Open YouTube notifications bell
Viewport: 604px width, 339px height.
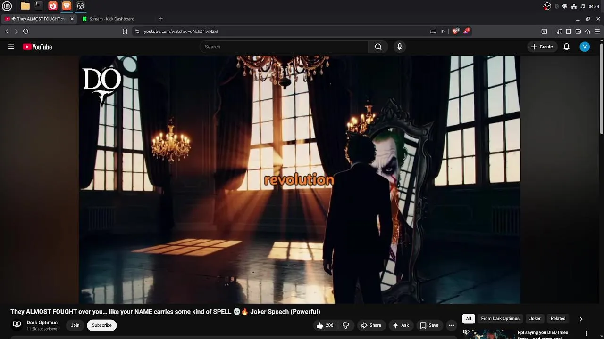point(566,47)
